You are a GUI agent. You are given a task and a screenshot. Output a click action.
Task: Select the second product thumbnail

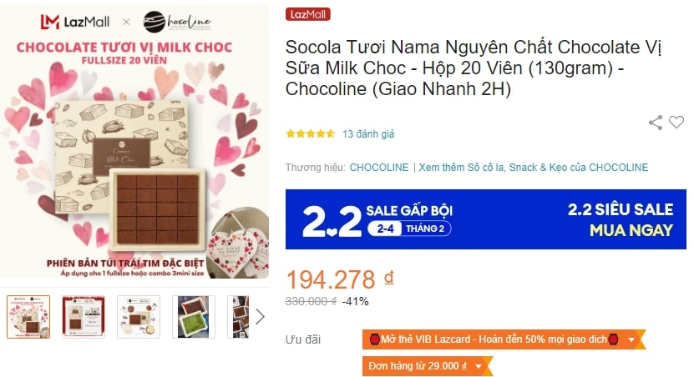(x=84, y=317)
